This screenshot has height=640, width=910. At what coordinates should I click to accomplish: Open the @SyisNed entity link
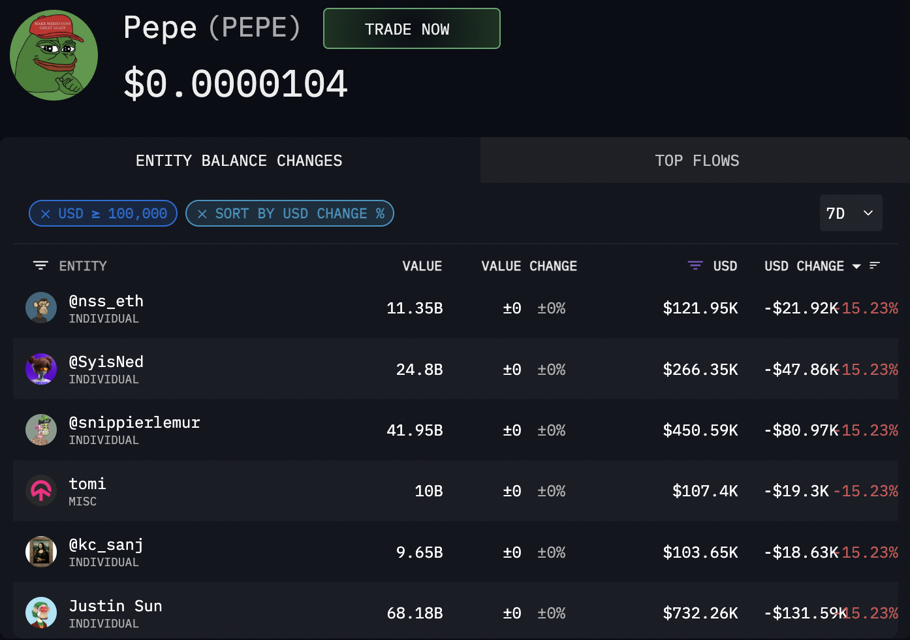pyautogui.click(x=106, y=362)
